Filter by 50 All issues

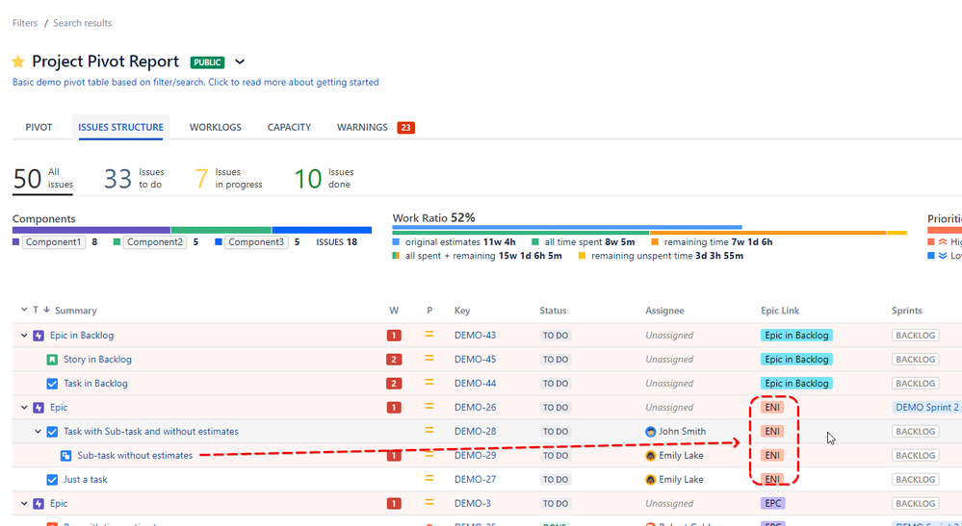point(43,179)
